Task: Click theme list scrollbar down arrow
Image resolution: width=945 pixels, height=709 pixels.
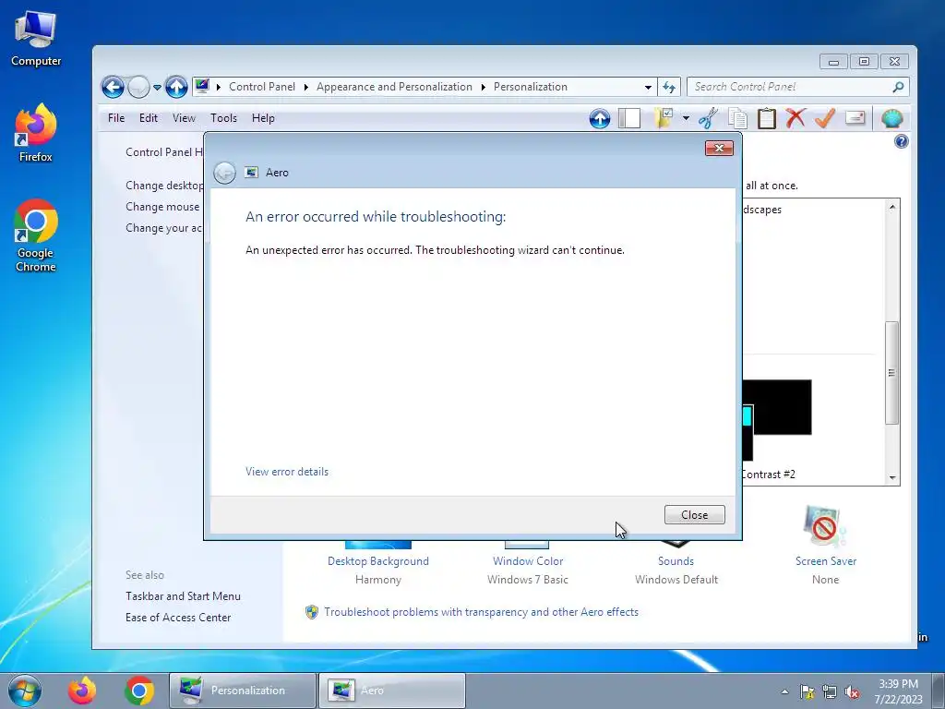Action: [892, 478]
